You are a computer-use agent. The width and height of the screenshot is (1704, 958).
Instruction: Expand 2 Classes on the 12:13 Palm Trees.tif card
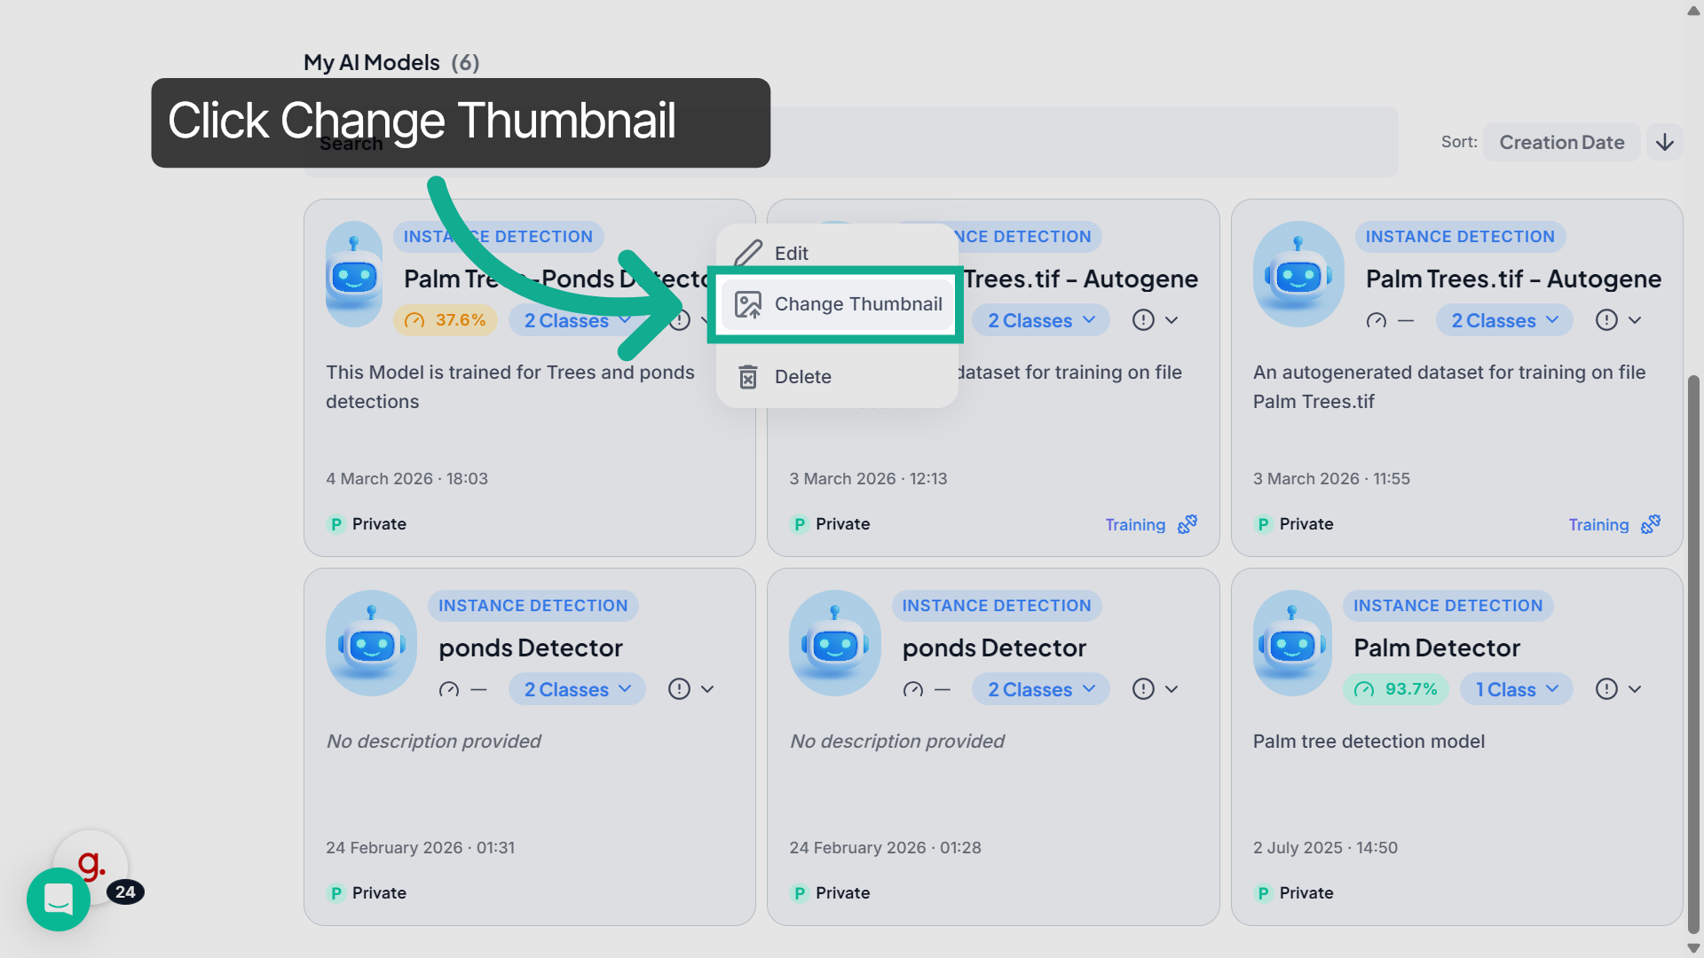coord(1041,320)
